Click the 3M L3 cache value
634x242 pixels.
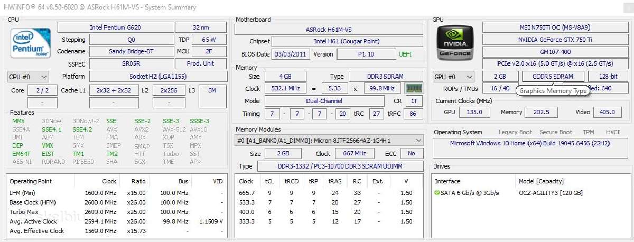[x=212, y=90]
